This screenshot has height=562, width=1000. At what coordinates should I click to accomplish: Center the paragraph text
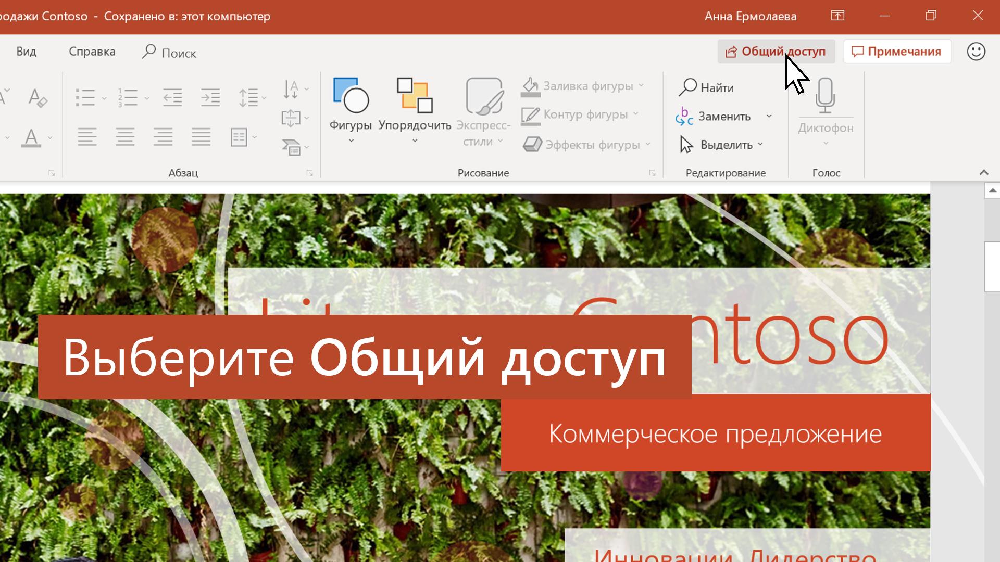click(125, 137)
